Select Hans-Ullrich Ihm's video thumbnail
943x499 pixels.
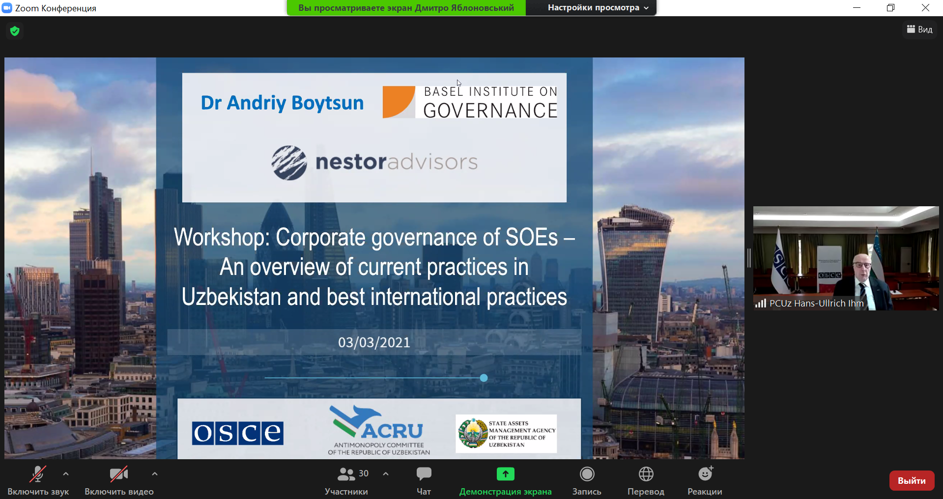pyautogui.click(x=846, y=258)
